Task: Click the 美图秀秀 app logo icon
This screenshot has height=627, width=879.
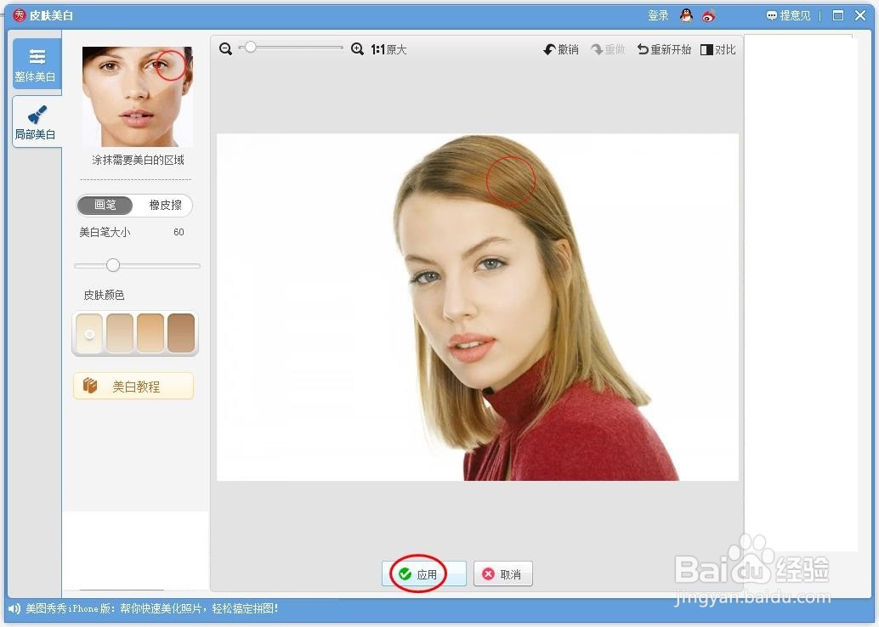Action: tap(19, 15)
